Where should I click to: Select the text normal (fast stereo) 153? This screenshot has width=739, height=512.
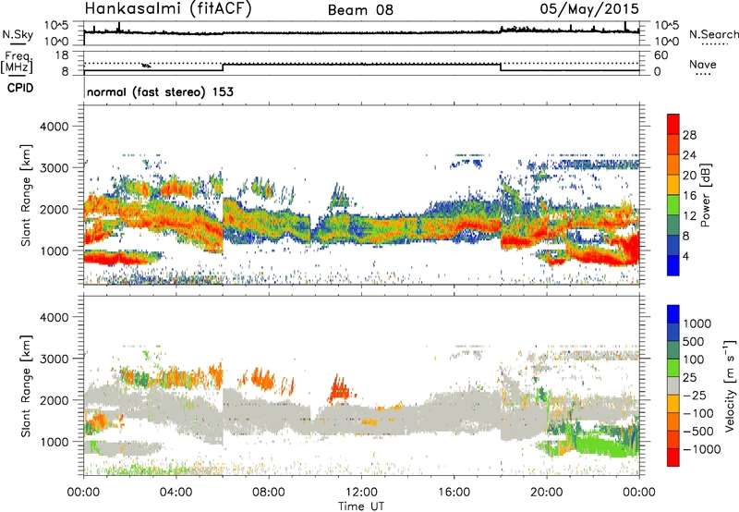pos(160,91)
